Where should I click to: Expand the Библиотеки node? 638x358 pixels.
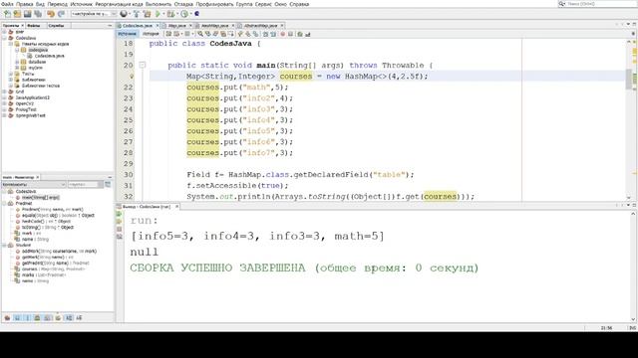11,80
